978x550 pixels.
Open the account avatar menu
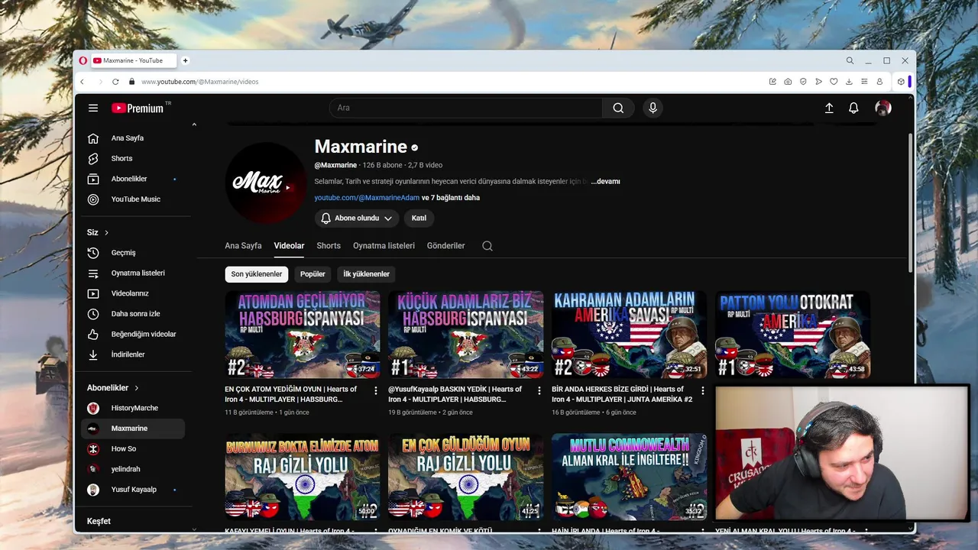tap(883, 108)
